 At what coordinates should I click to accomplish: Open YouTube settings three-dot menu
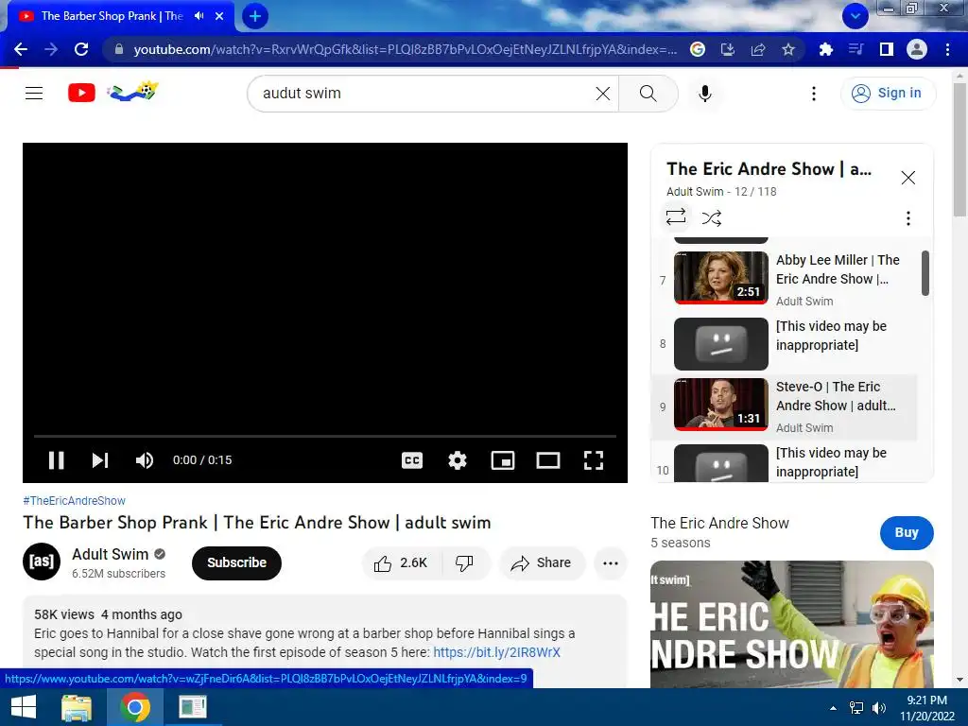814,94
